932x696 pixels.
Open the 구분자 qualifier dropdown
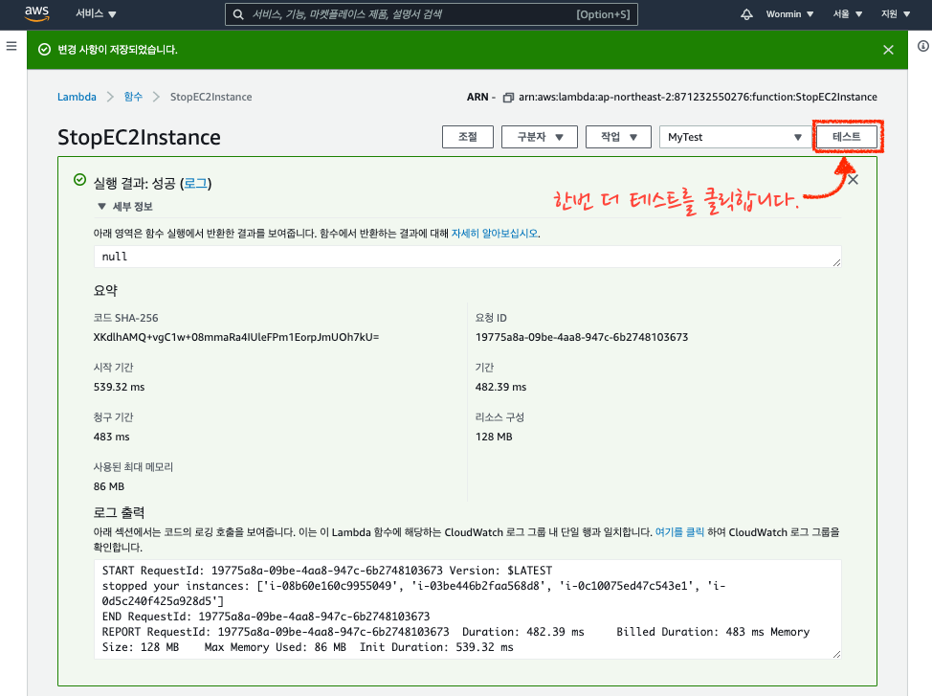coord(540,137)
